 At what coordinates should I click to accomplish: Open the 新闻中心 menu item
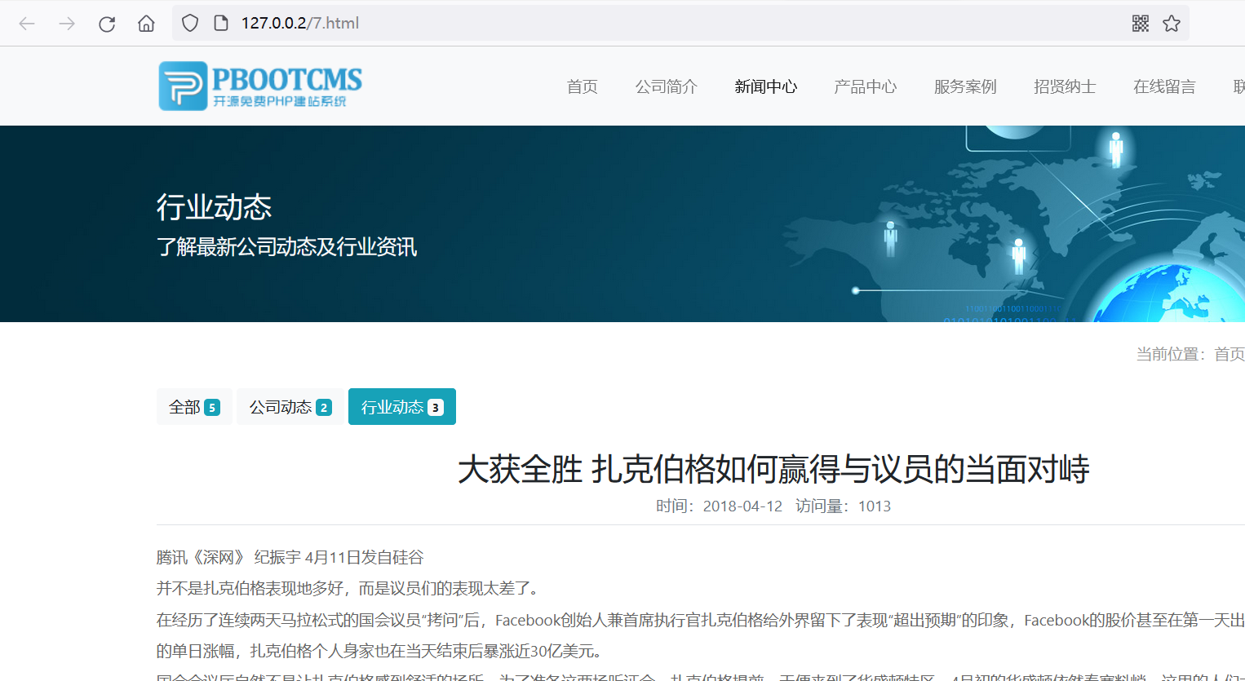[x=766, y=86]
